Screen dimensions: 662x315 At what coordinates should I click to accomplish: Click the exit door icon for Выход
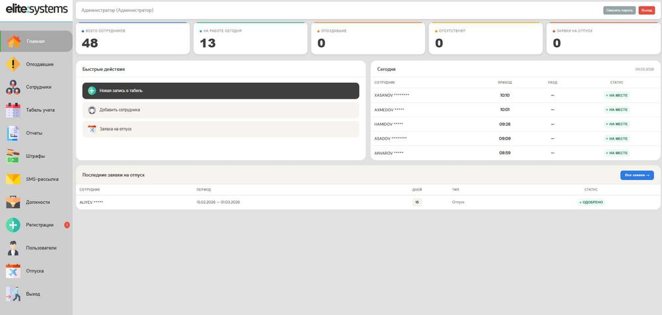[x=13, y=294]
